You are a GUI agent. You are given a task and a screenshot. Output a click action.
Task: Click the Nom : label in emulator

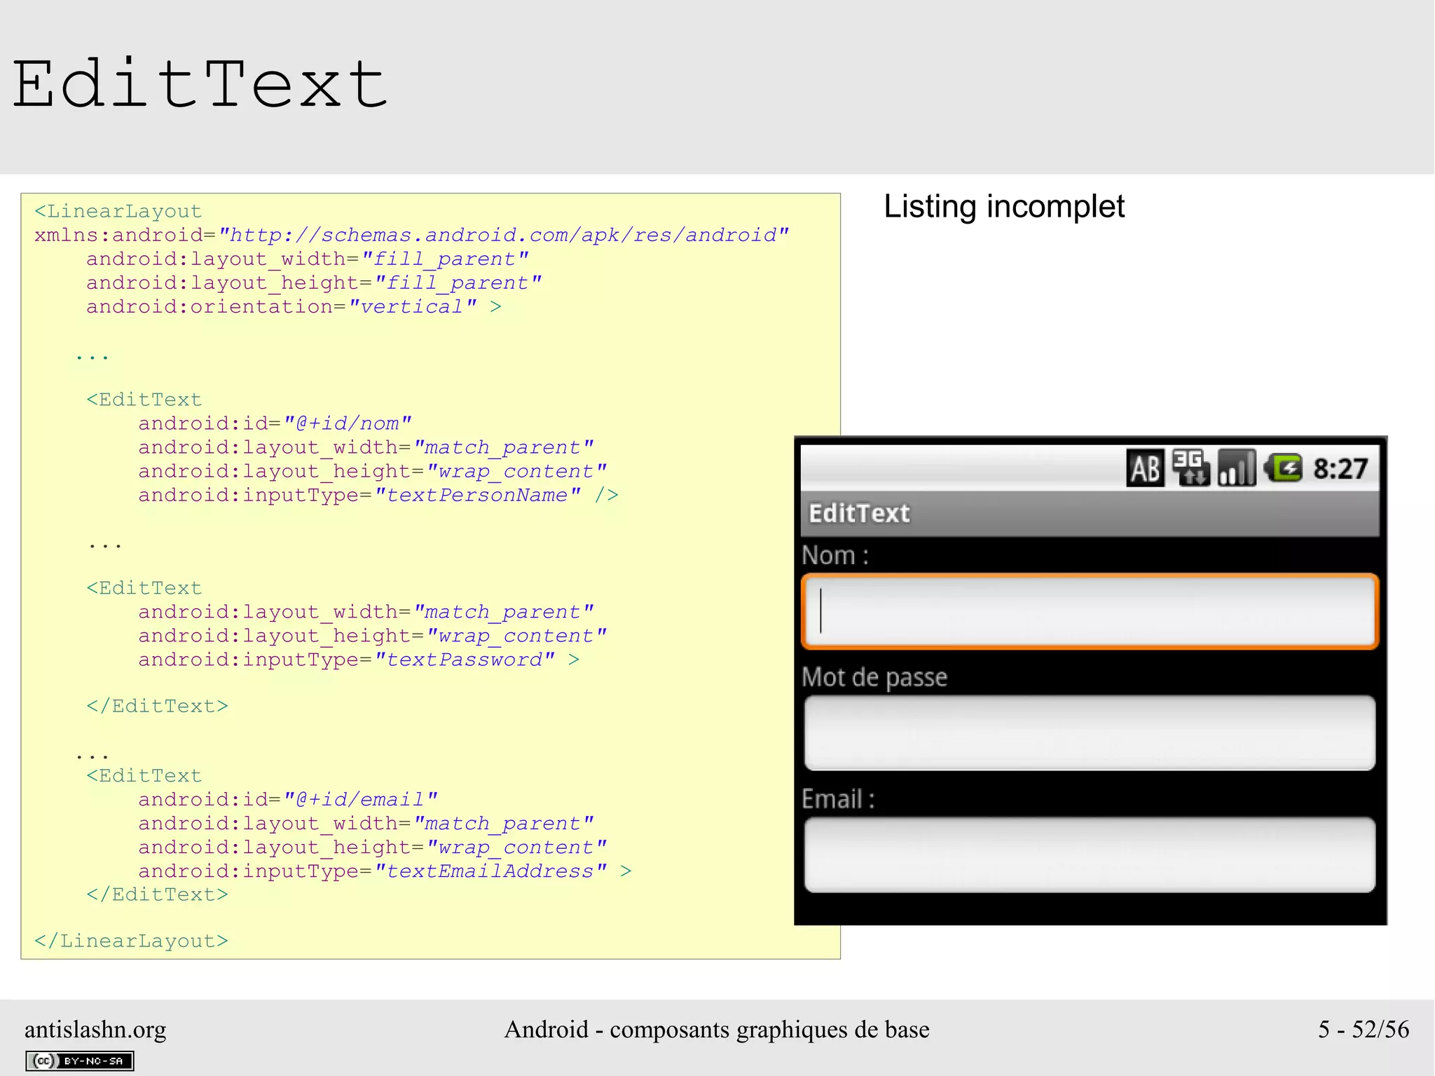[835, 555]
